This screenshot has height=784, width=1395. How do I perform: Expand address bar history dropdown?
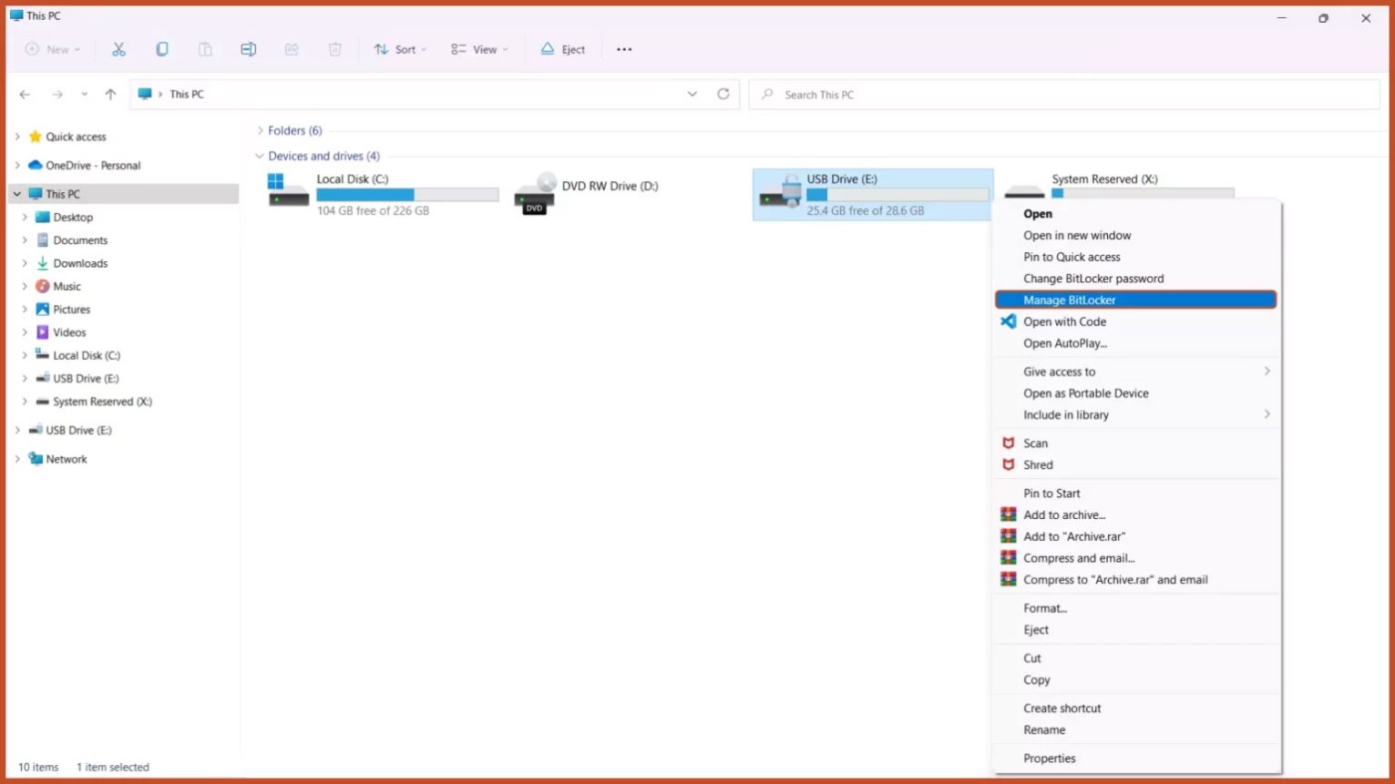[692, 95]
